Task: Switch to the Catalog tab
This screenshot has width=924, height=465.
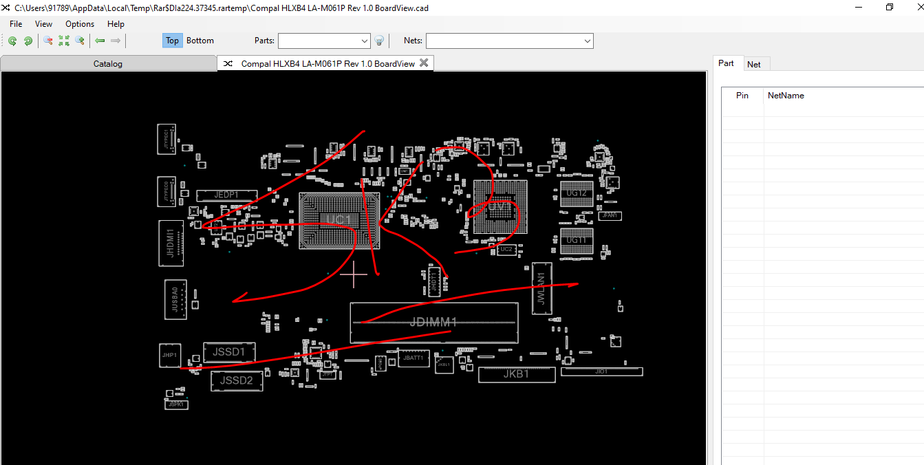Action: coord(108,64)
